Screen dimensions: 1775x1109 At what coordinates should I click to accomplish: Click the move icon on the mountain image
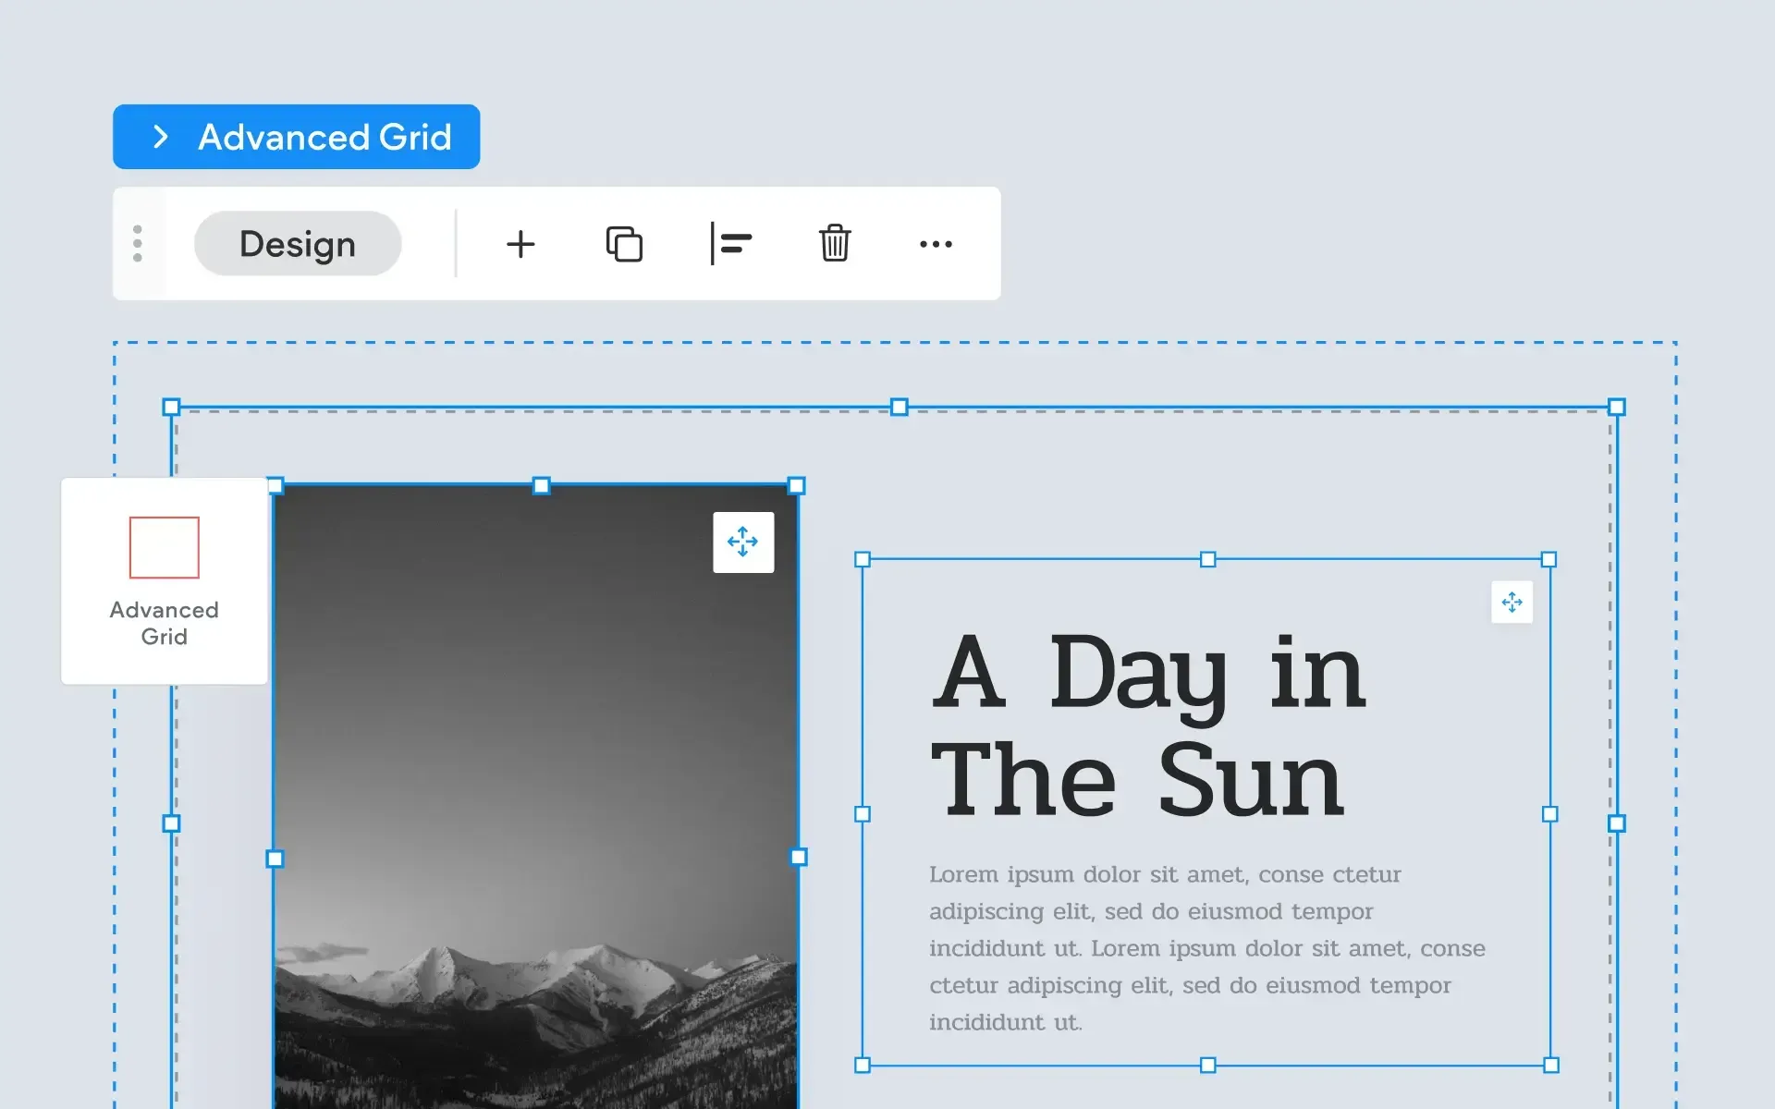point(743,542)
